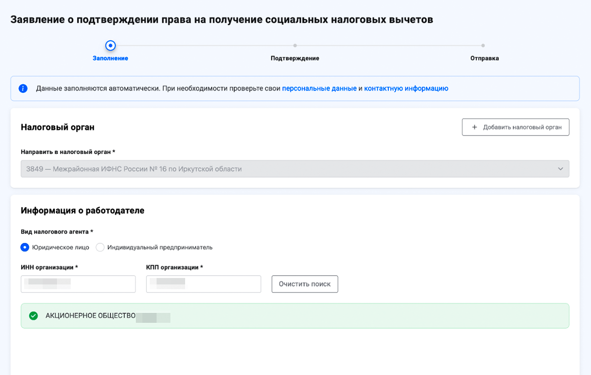Select the active Заполнение step circle
The height and width of the screenshot is (375, 591).
pos(110,45)
